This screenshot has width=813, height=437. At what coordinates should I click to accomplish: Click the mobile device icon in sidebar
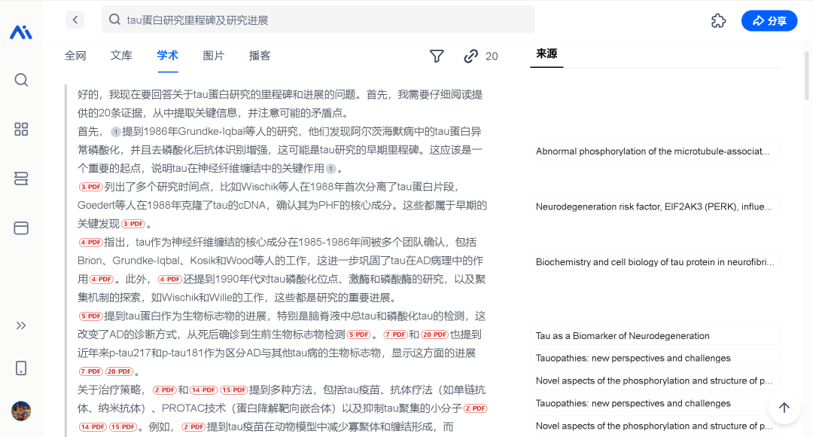[x=21, y=368]
